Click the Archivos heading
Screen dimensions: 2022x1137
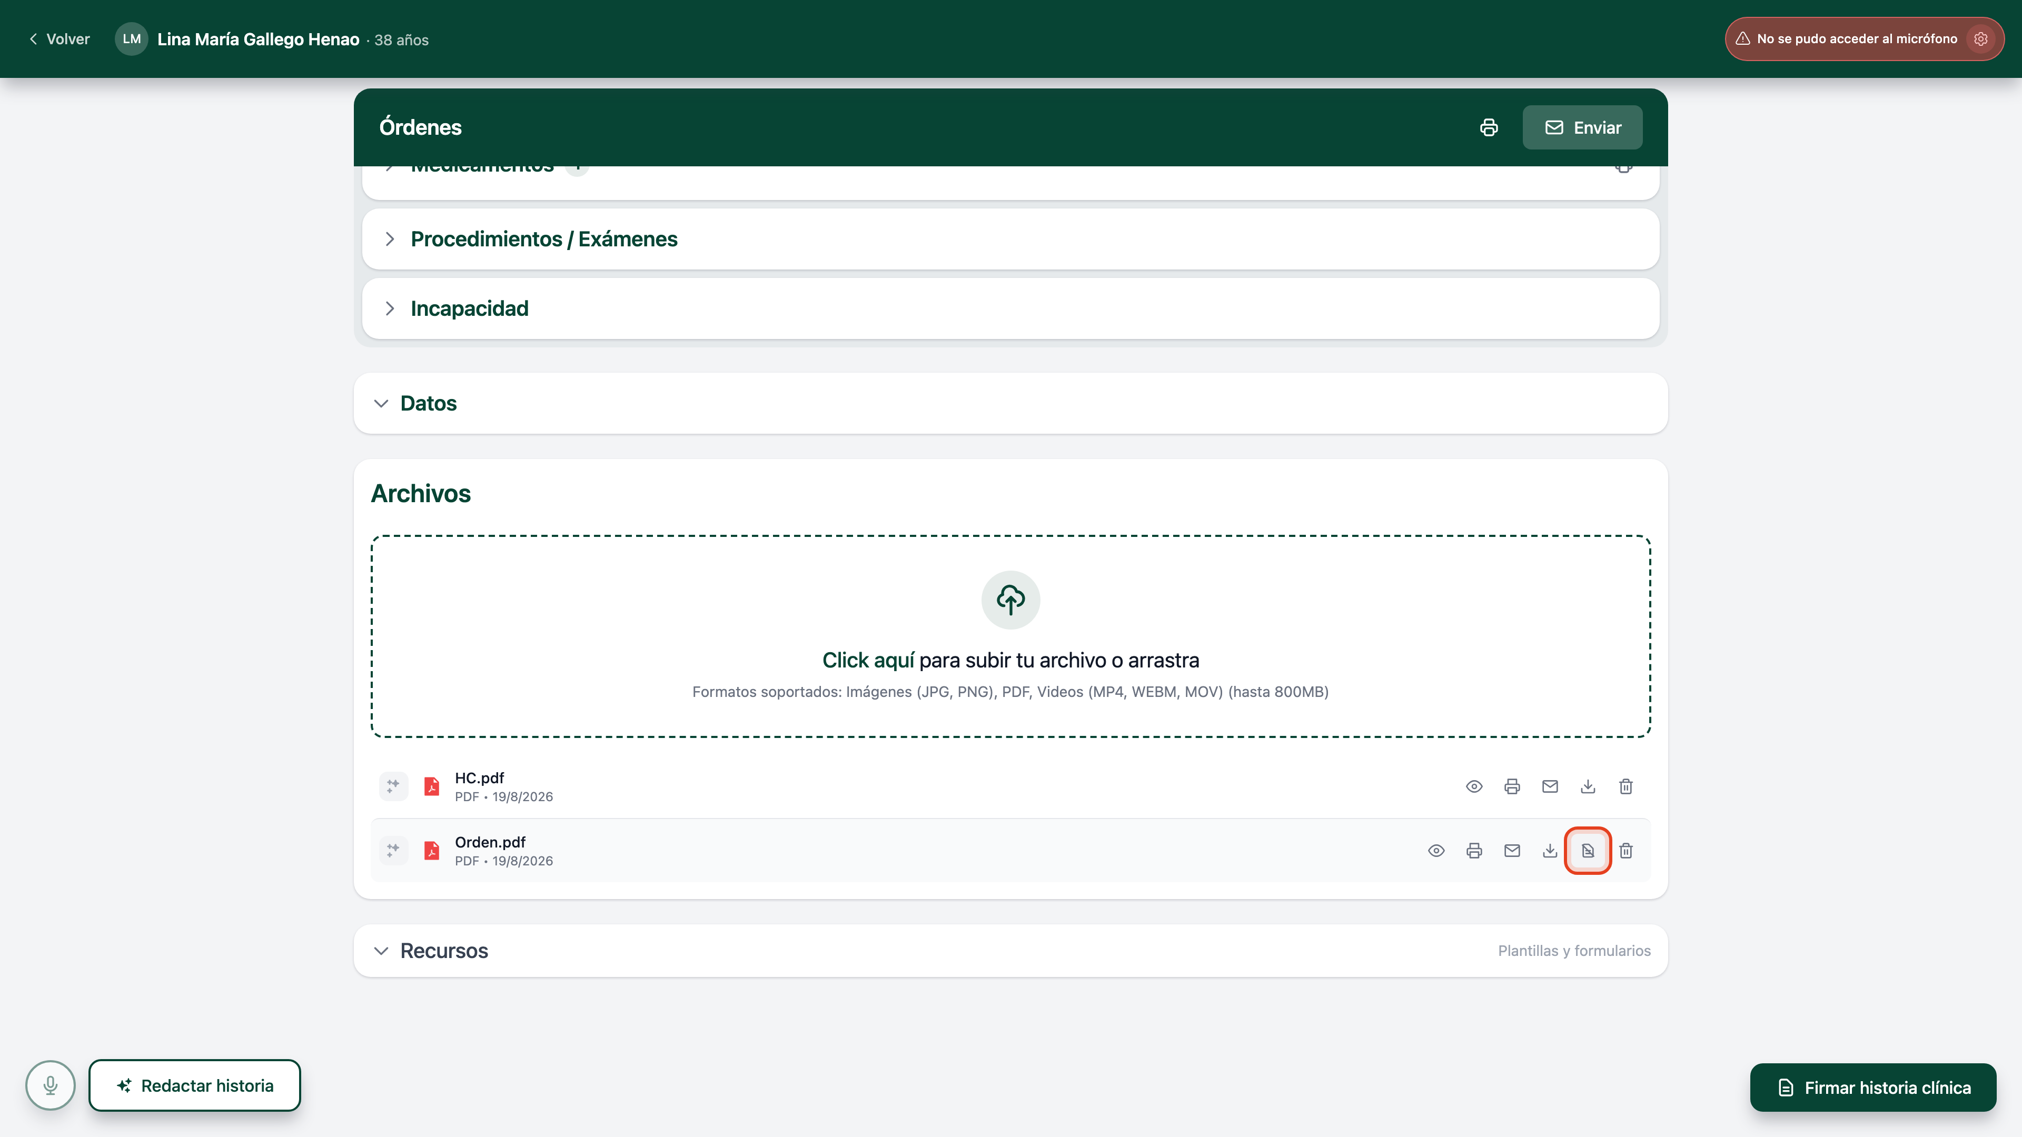[x=421, y=494]
